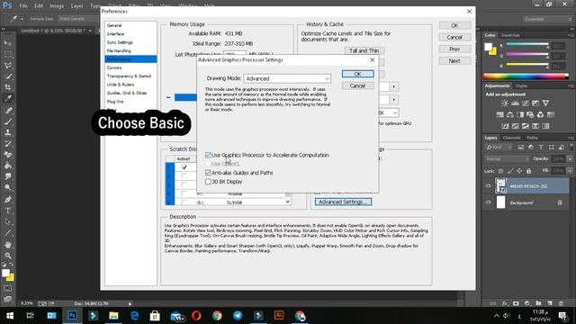Image resolution: width=576 pixels, height=324 pixels.
Task: Open the Essentials workspace dropdown
Action: click(547, 19)
